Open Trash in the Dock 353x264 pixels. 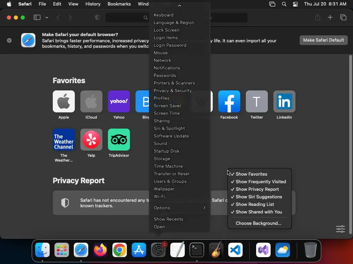pyautogui.click(x=311, y=250)
